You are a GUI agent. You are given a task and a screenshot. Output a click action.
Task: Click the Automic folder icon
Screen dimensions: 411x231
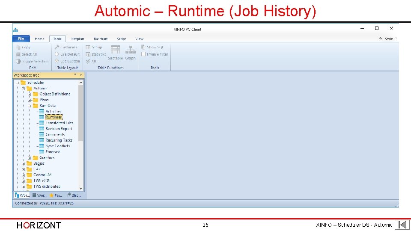coord(30,88)
